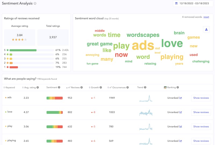The width and height of the screenshot is (215, 145).
Task: Click the 1-star red rating bar
Action: point(14,67)
